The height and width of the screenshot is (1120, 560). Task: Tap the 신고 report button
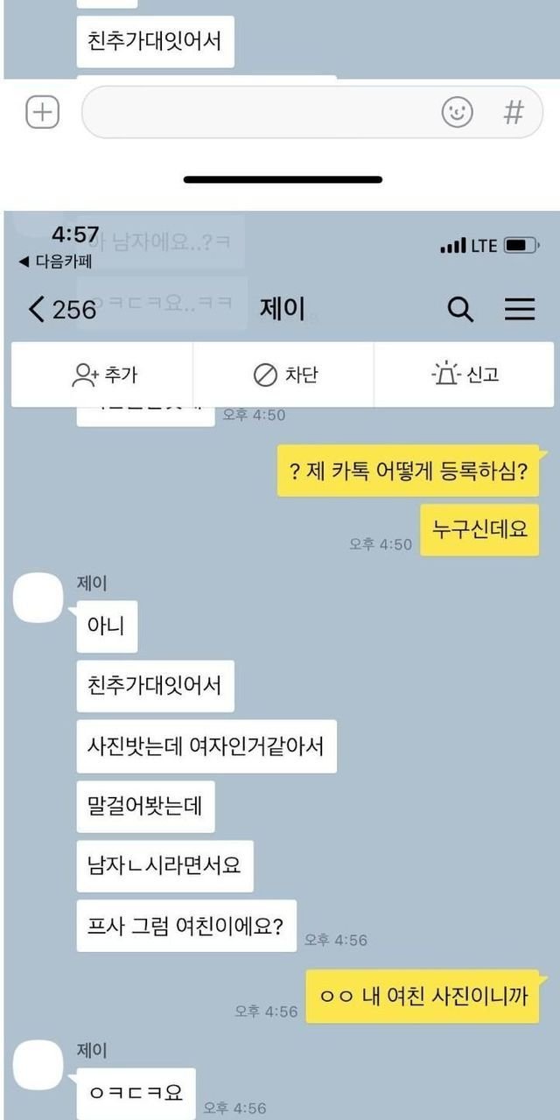(464, 374)
